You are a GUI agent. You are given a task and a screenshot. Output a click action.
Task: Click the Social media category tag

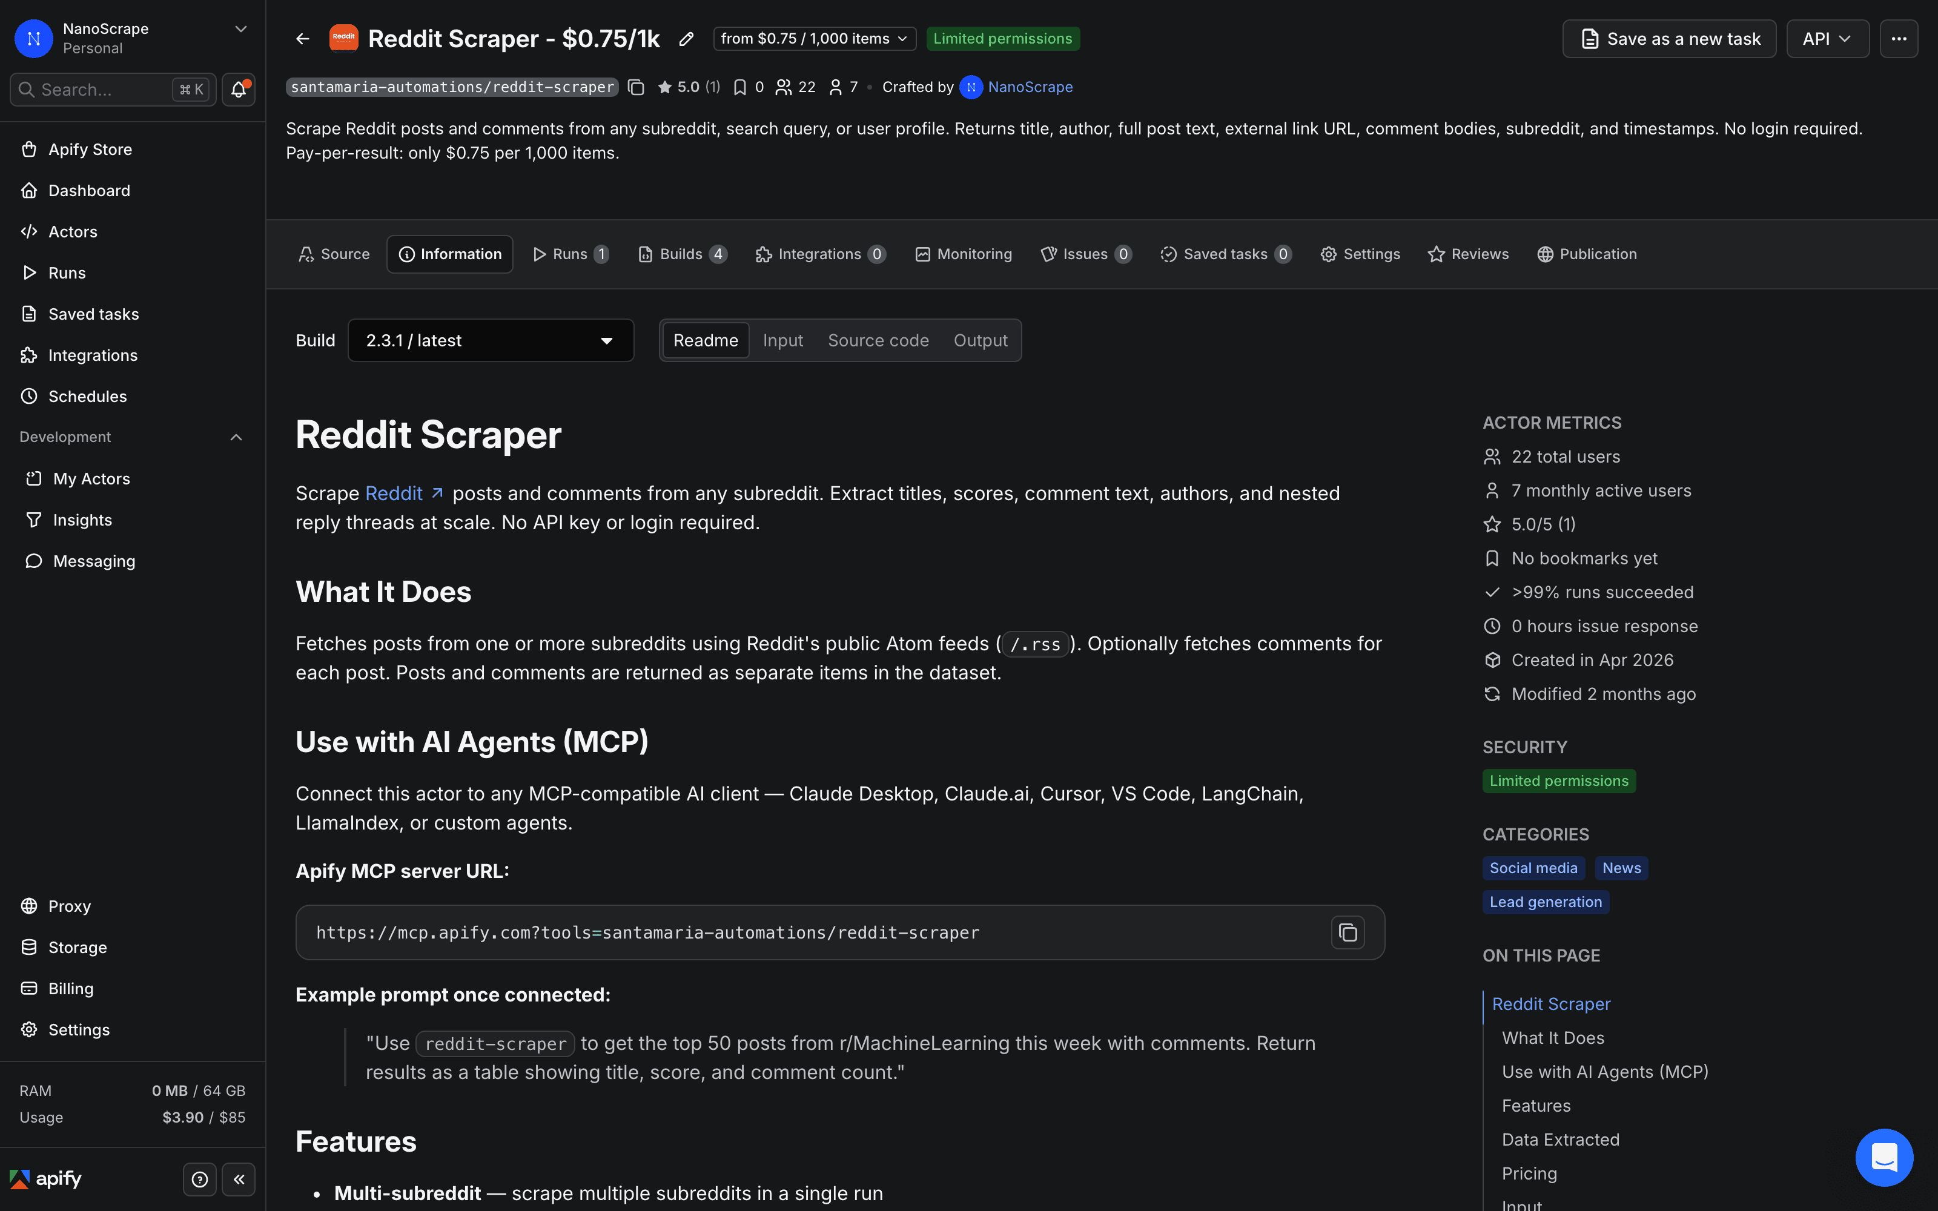1533,868
